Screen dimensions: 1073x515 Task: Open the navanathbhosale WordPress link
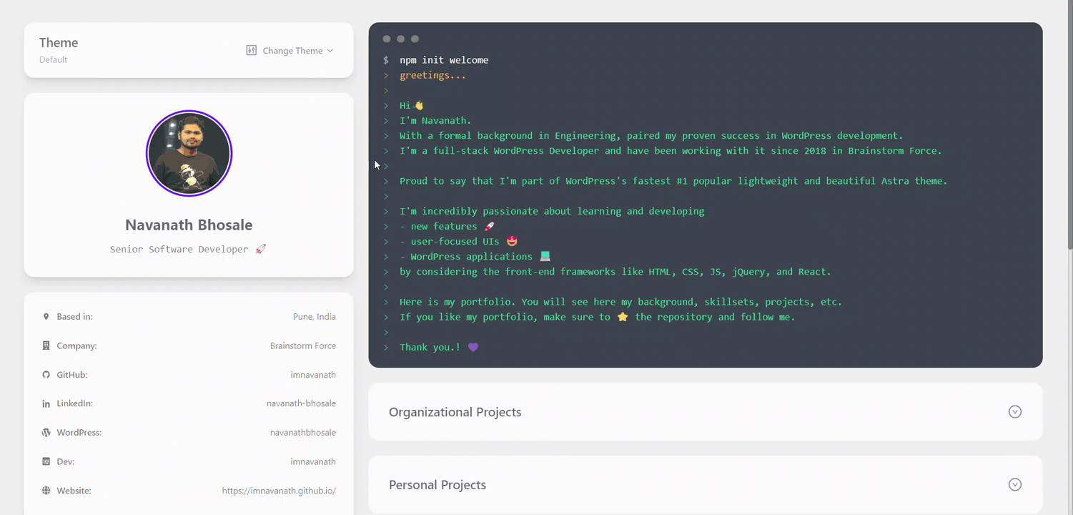(x=303, y=433)
